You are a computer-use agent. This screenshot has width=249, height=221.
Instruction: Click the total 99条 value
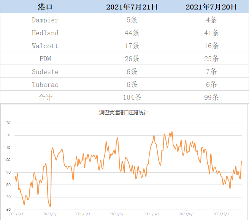pos(211,98)
